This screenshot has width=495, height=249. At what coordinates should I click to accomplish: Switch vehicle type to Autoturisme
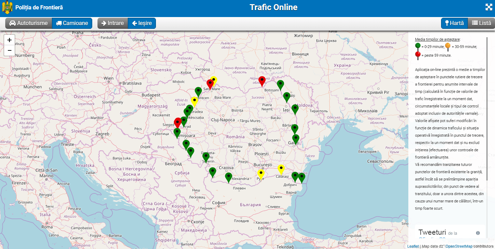point(29,23)
